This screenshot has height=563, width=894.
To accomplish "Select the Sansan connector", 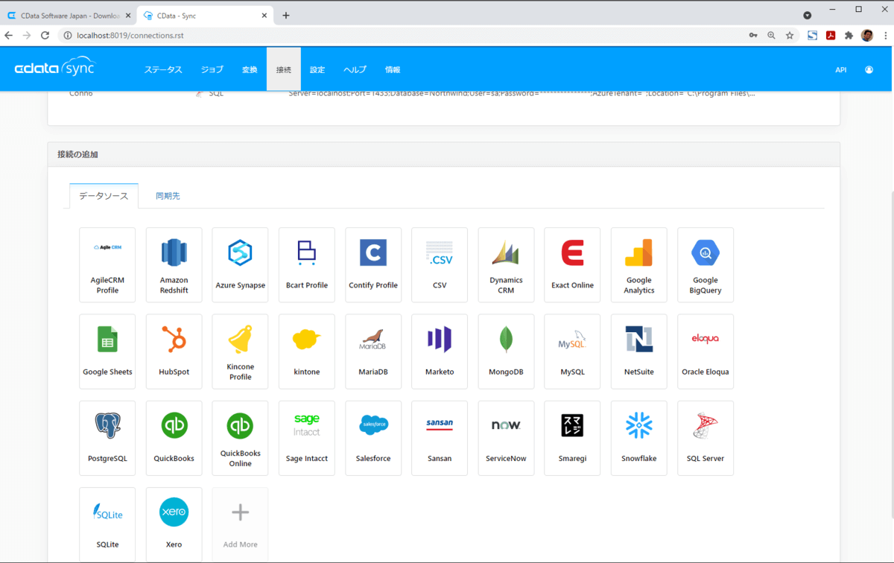I will [x=440, y=438].
